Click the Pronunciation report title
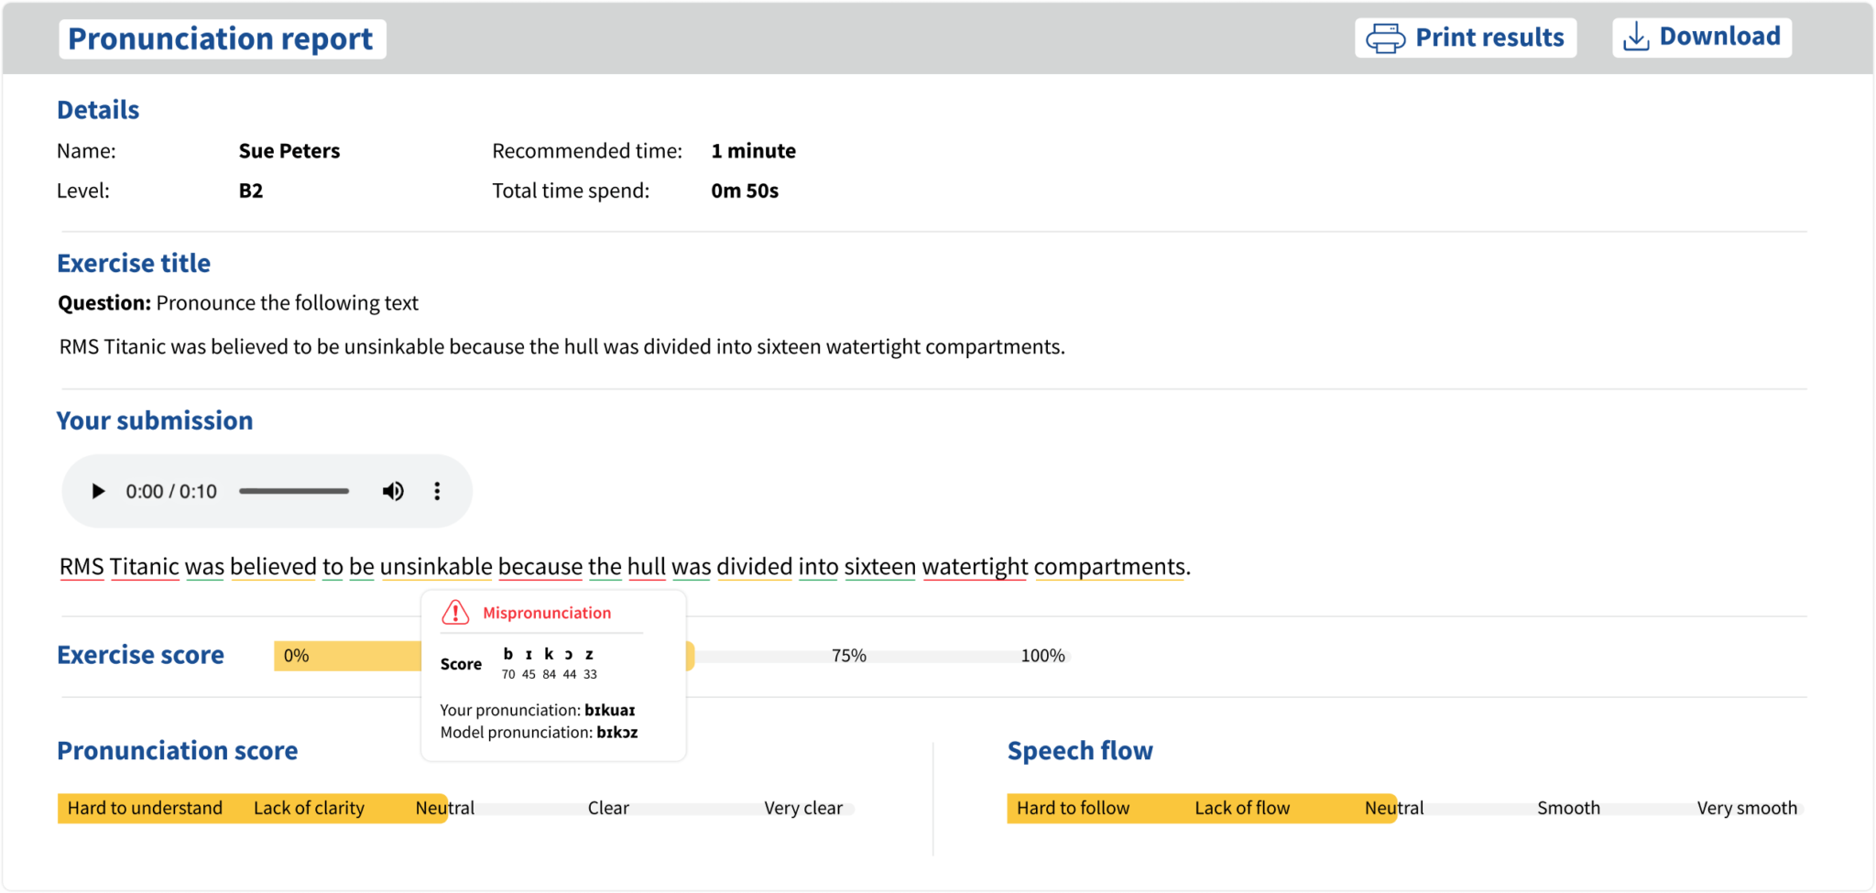 pos(221,39)
